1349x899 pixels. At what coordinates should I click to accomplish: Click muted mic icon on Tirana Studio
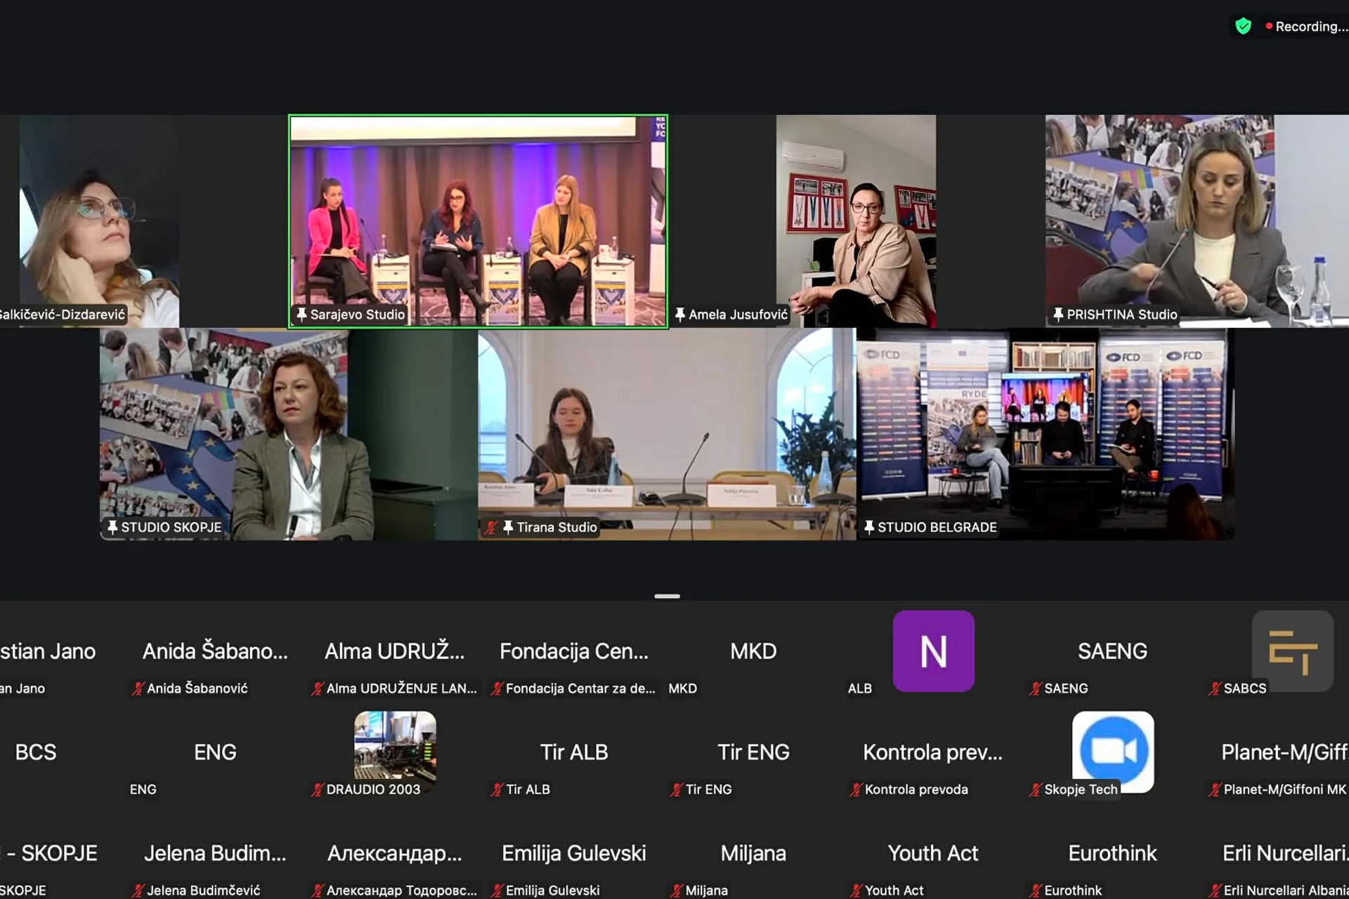491,527
